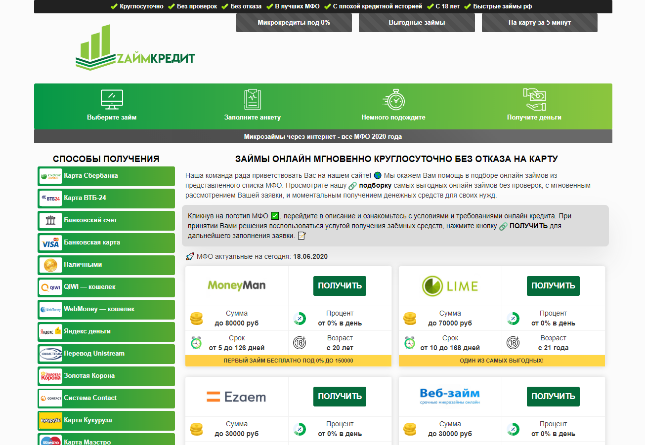Click the QIWI logo icon
Image resolution: width=645 pixels, height=445 pixels.
50,287
